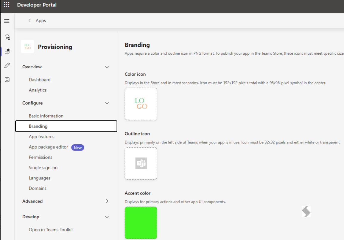Open the Tools pencil sidebar icon

coord(7,65)
